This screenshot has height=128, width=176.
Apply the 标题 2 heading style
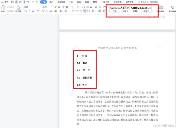coord(136,9)
